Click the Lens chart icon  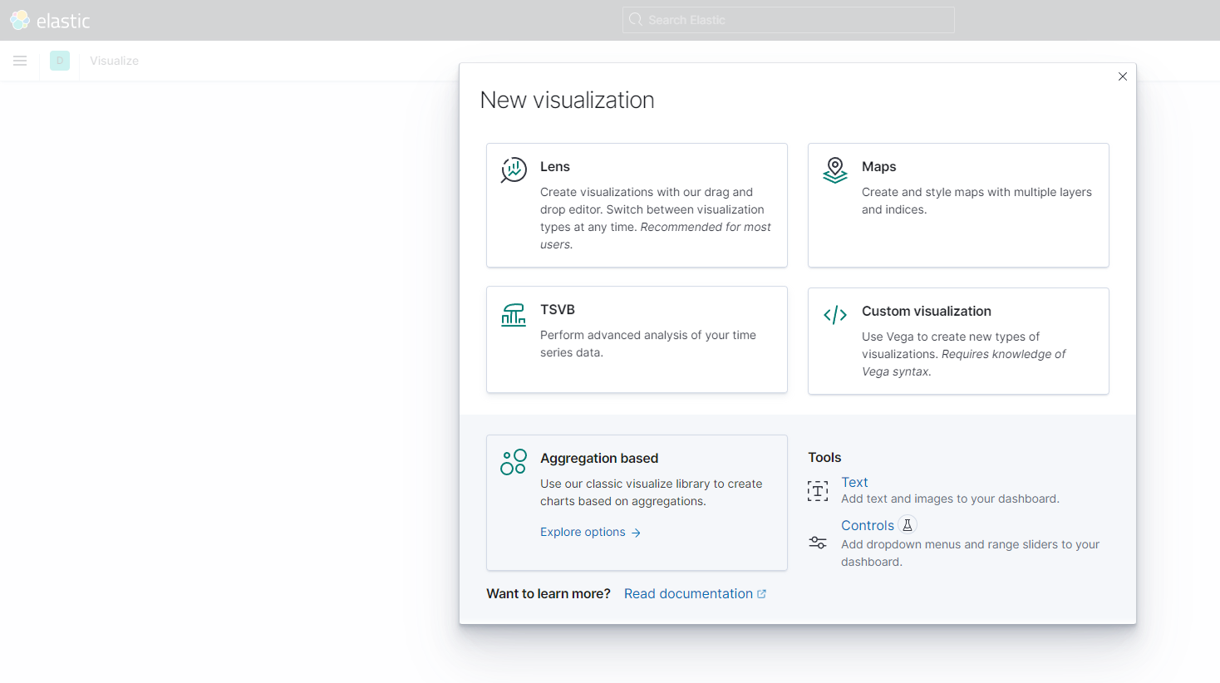514,170
